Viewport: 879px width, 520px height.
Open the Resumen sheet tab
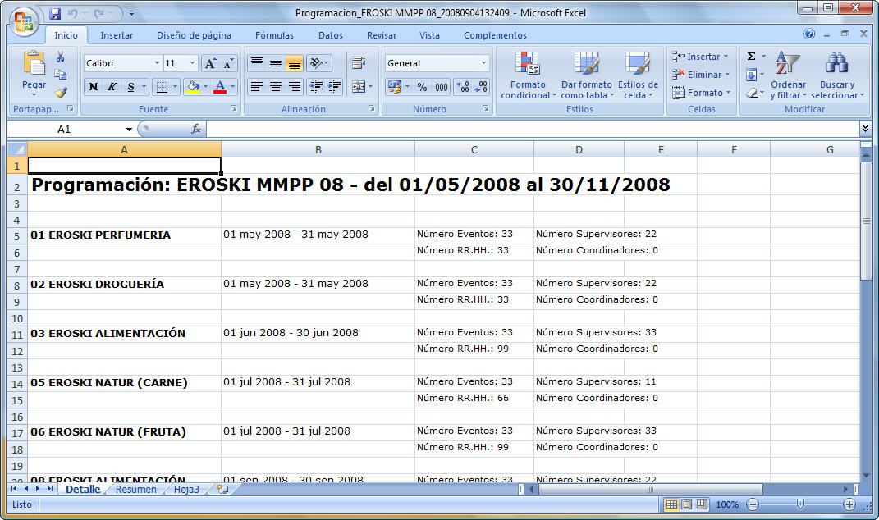coord(135,490)
